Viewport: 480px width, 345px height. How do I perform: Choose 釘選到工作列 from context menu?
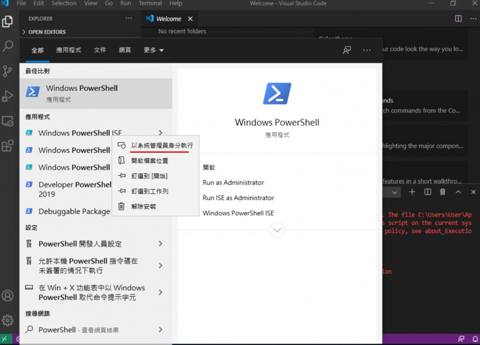[156, 191]
